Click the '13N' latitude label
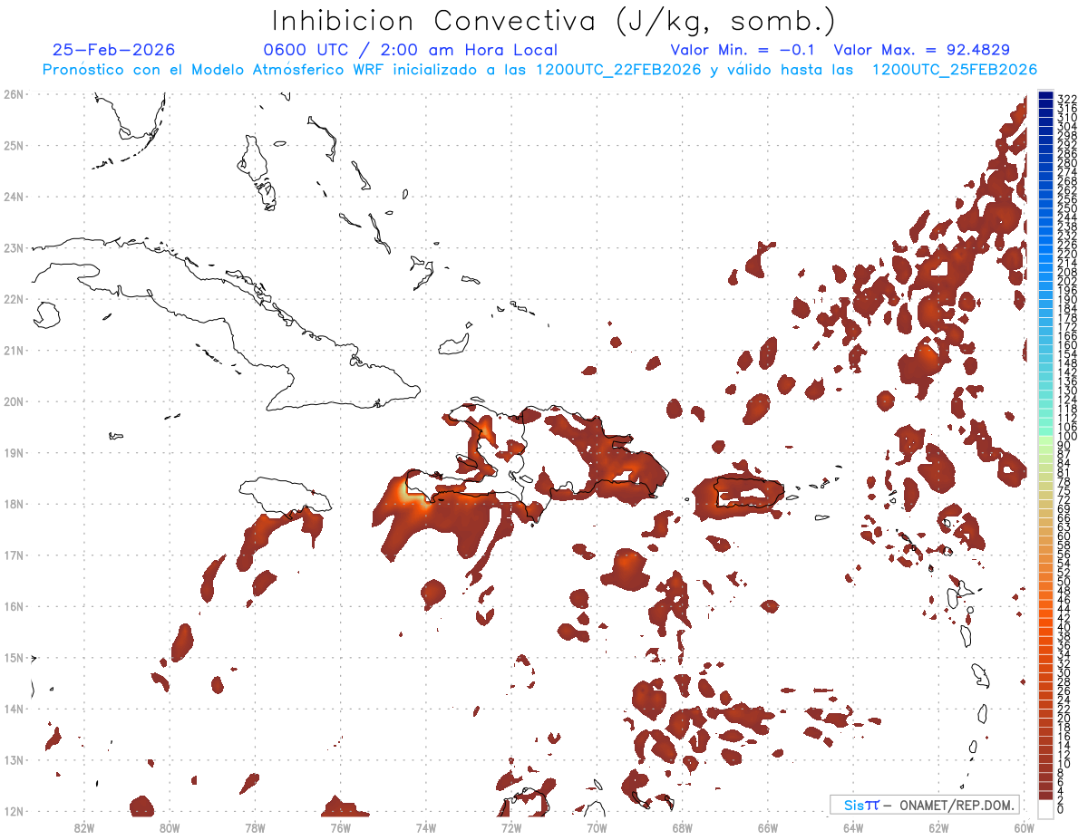The width and height of the screenshot is (1088, 840). (14, 759)
